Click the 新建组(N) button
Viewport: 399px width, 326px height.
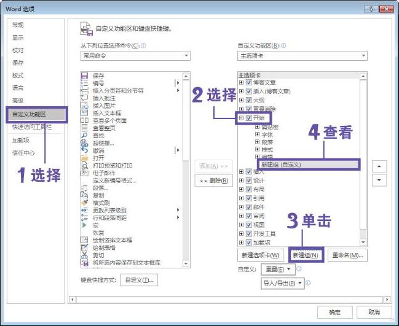pos(306,255)
